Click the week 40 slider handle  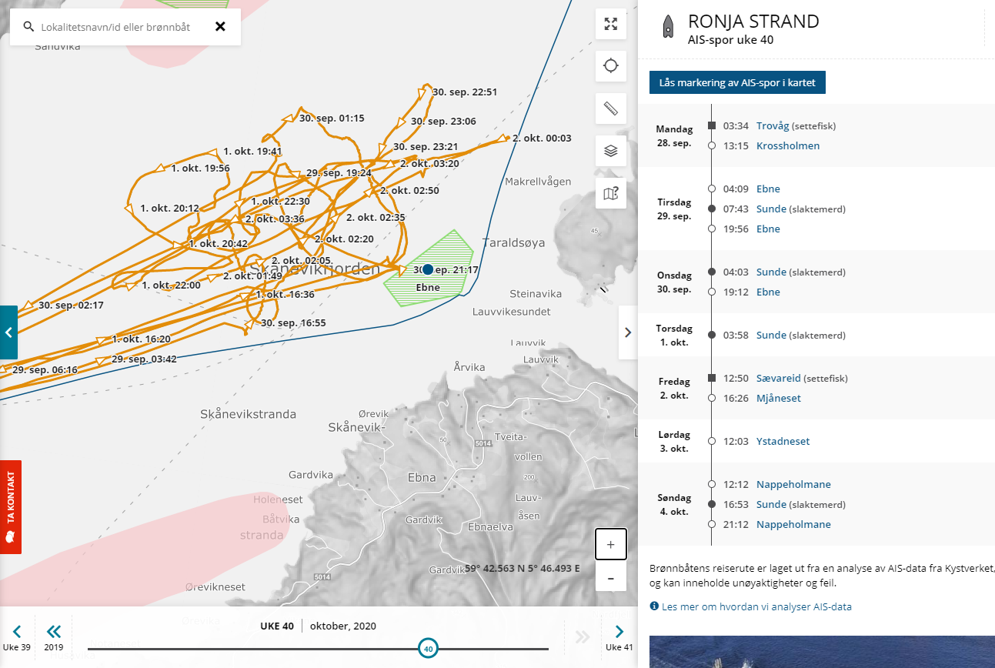[x=429, y=649]
